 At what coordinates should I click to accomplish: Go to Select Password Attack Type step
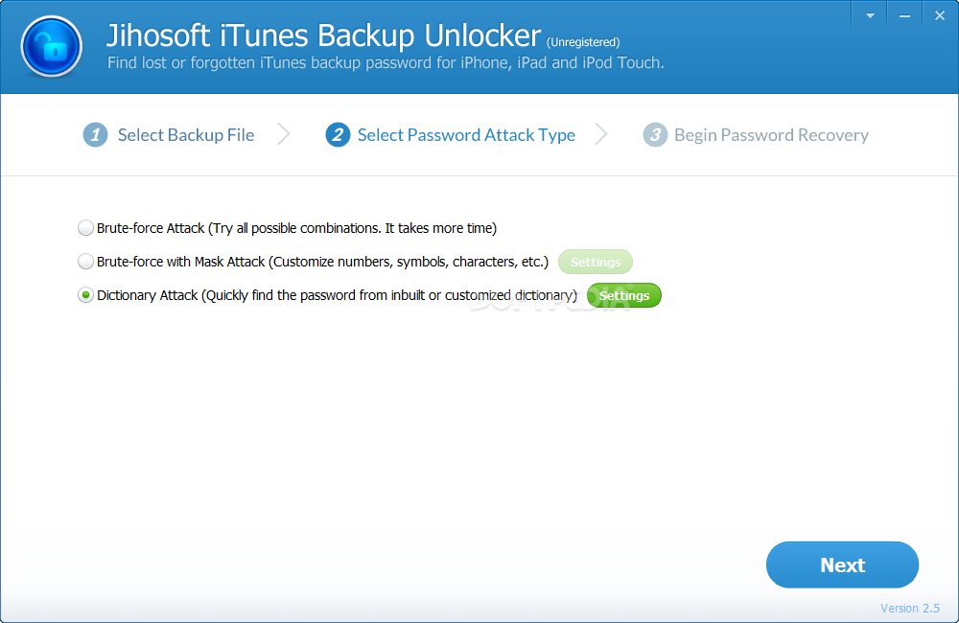click(x=466, y=134)
